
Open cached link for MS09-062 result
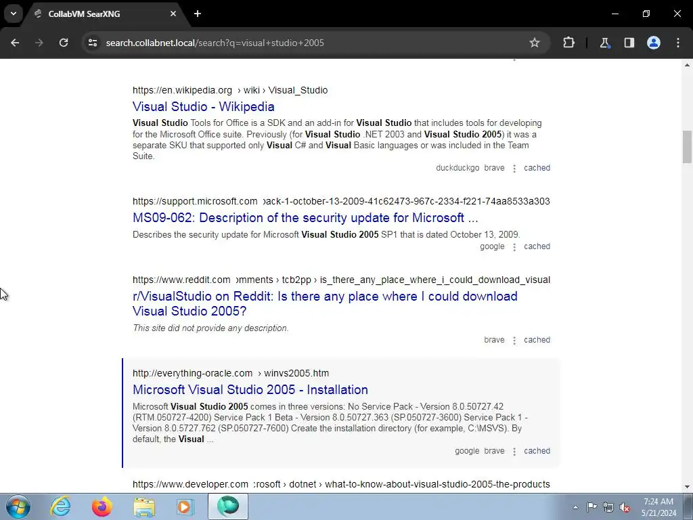[537, 246]
